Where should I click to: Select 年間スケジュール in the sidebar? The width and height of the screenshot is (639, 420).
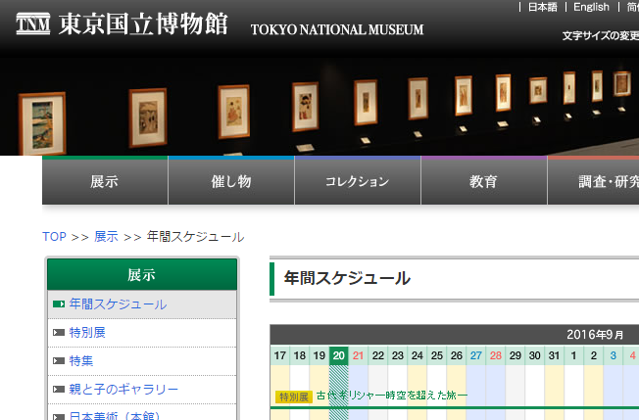(118, 304)
